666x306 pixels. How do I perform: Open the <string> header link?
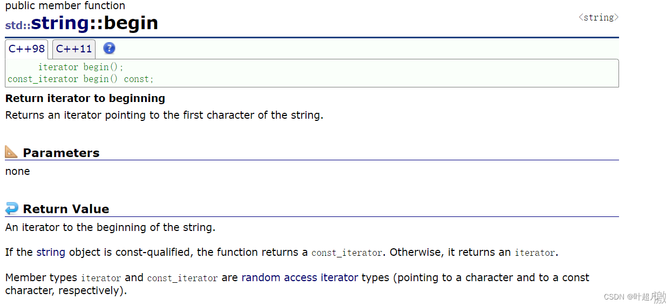point(598,17)
